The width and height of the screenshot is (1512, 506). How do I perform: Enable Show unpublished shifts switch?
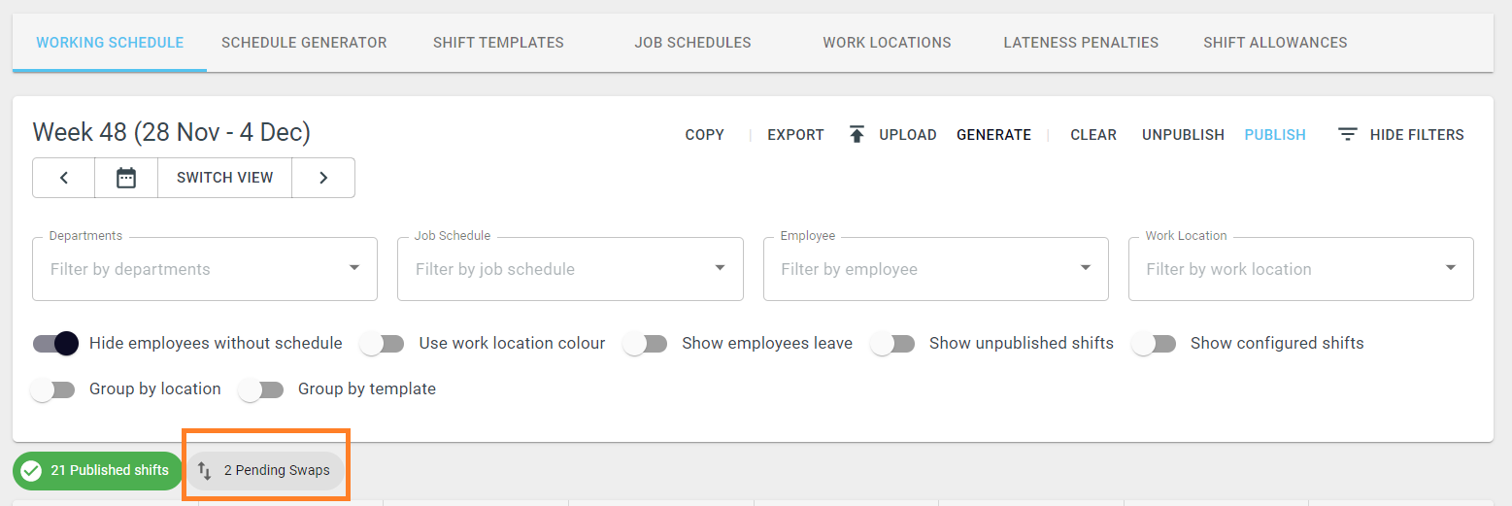(x=892, y=343)
